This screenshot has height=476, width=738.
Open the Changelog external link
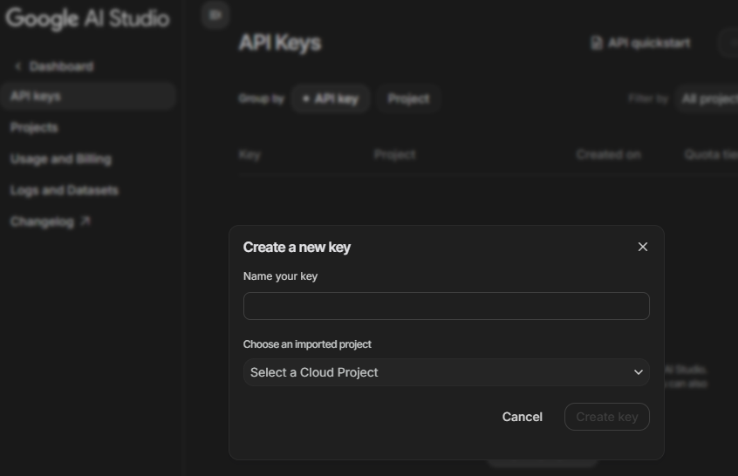(51, 221)
